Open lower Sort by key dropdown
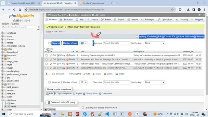The height and width of the screenshot is (117, 208). click(x=154, y=82)
